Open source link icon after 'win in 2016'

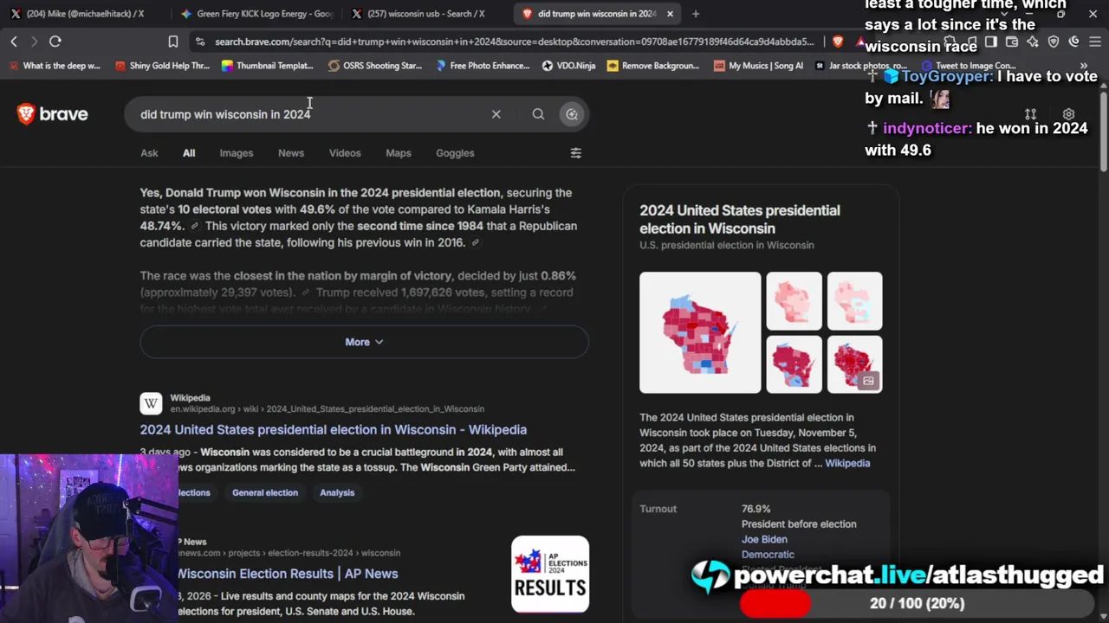[x=476, y=243]
